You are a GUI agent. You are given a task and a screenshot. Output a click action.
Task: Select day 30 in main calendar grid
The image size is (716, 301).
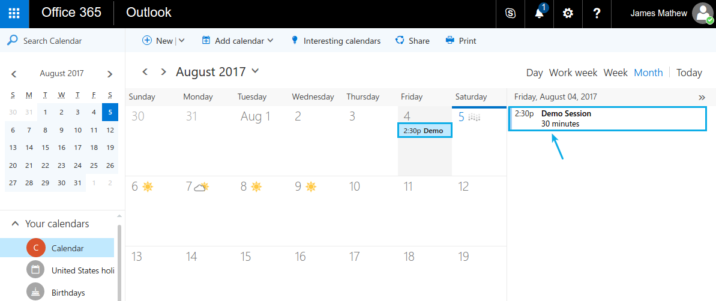152,142
